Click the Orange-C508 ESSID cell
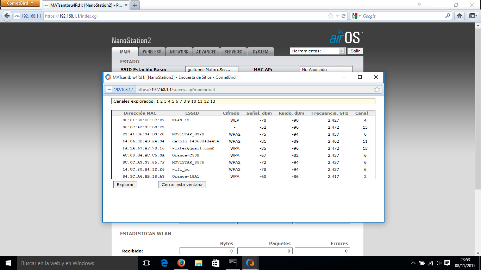 pos(186,155)
